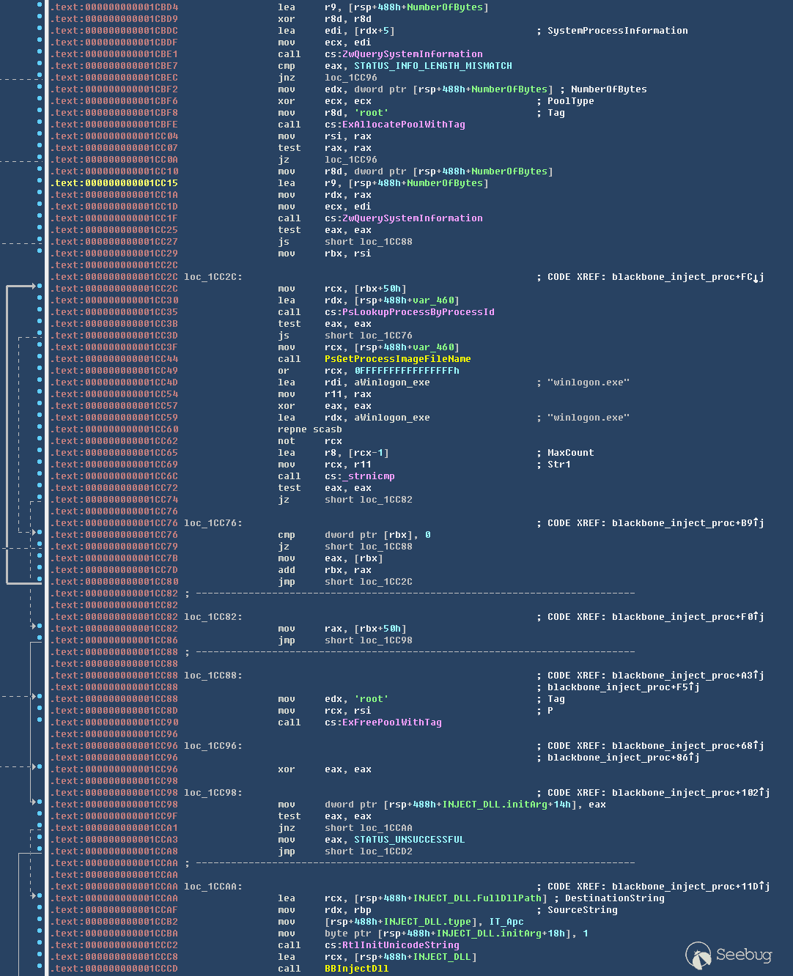Select the _strnicmp call operand
Viewport: 793px width, 976px height.
(369, 476)
